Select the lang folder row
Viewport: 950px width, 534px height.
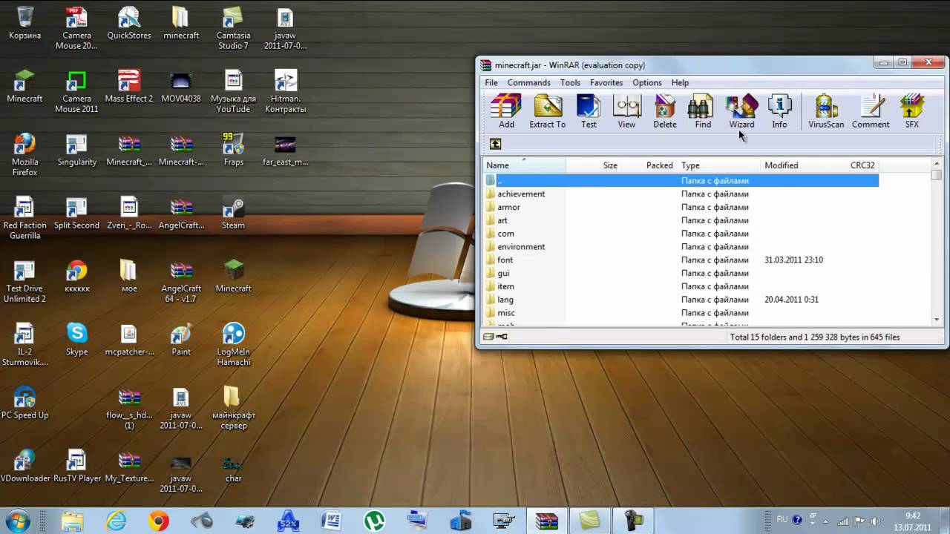coord(505,300)
